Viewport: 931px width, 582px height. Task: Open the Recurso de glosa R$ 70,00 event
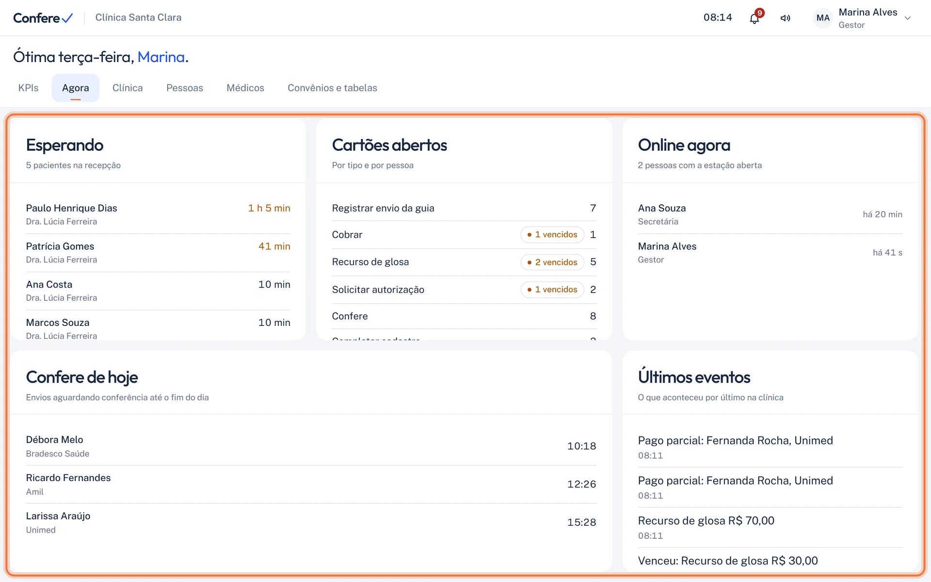pyautogui.click(x=770, y=528)
